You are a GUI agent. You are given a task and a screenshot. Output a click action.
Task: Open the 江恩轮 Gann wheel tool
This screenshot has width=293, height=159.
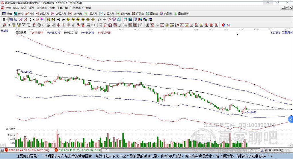click(x=138, y=14)
